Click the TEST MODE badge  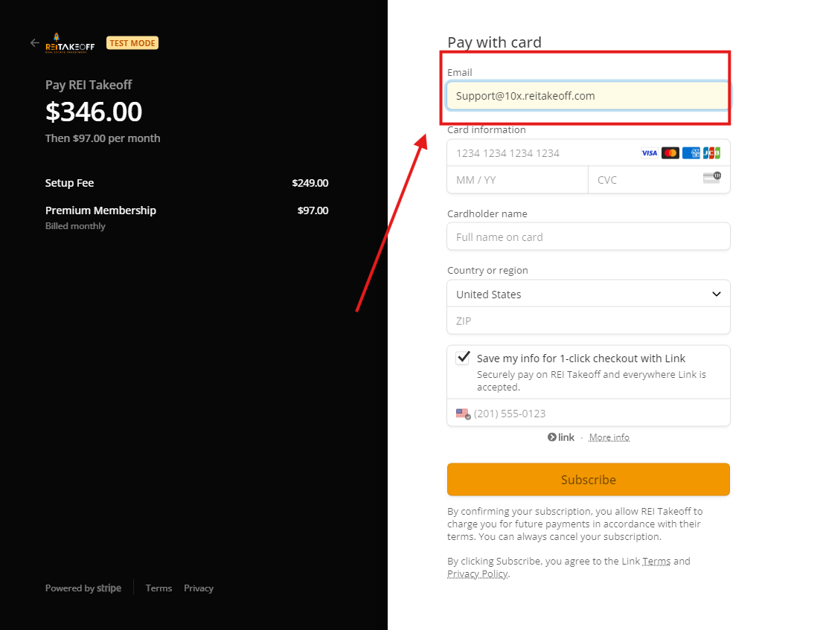pos(132,43)
